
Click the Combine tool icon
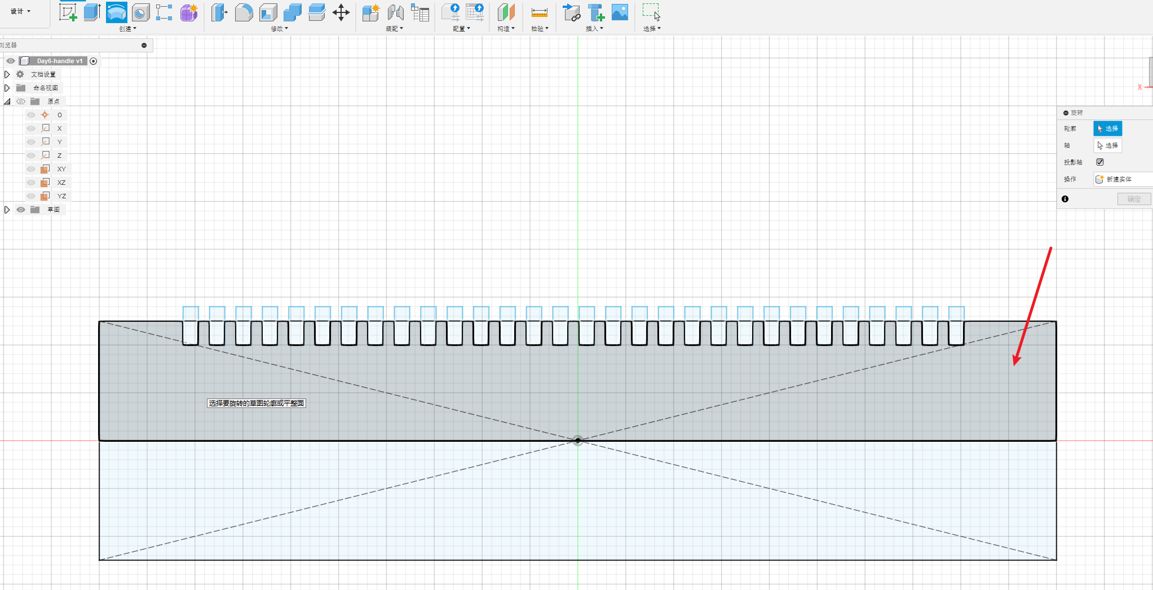click(293, 12)
